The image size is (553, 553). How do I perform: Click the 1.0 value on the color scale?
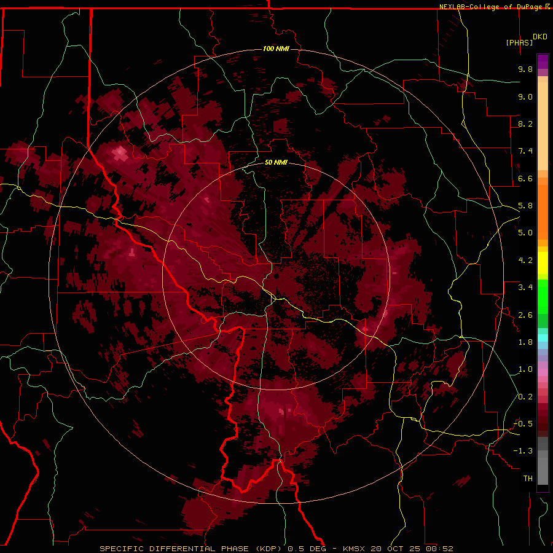coord(525,369)
